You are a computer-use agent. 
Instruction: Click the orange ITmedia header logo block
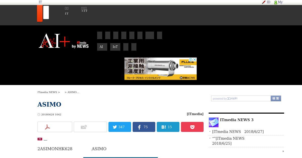[40, 13]
